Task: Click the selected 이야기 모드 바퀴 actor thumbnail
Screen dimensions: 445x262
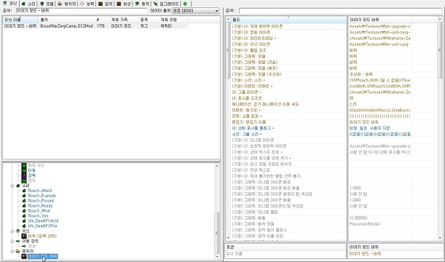Action: (24, 256)
